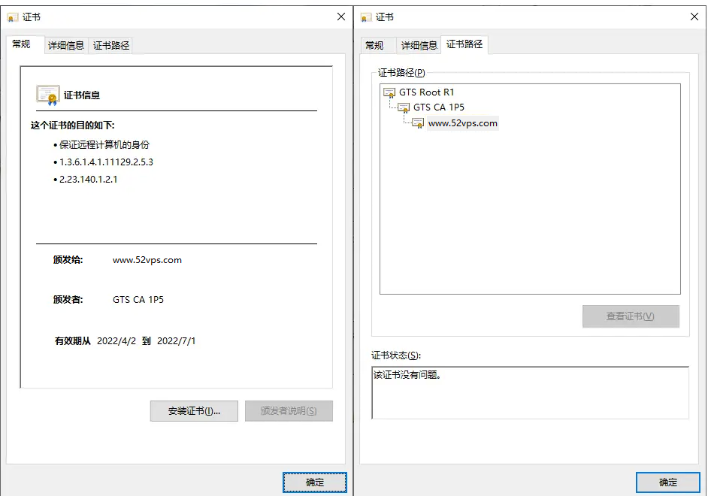Click the start date 2022/4/2
The image size is (708, 496).
point(116,341)
